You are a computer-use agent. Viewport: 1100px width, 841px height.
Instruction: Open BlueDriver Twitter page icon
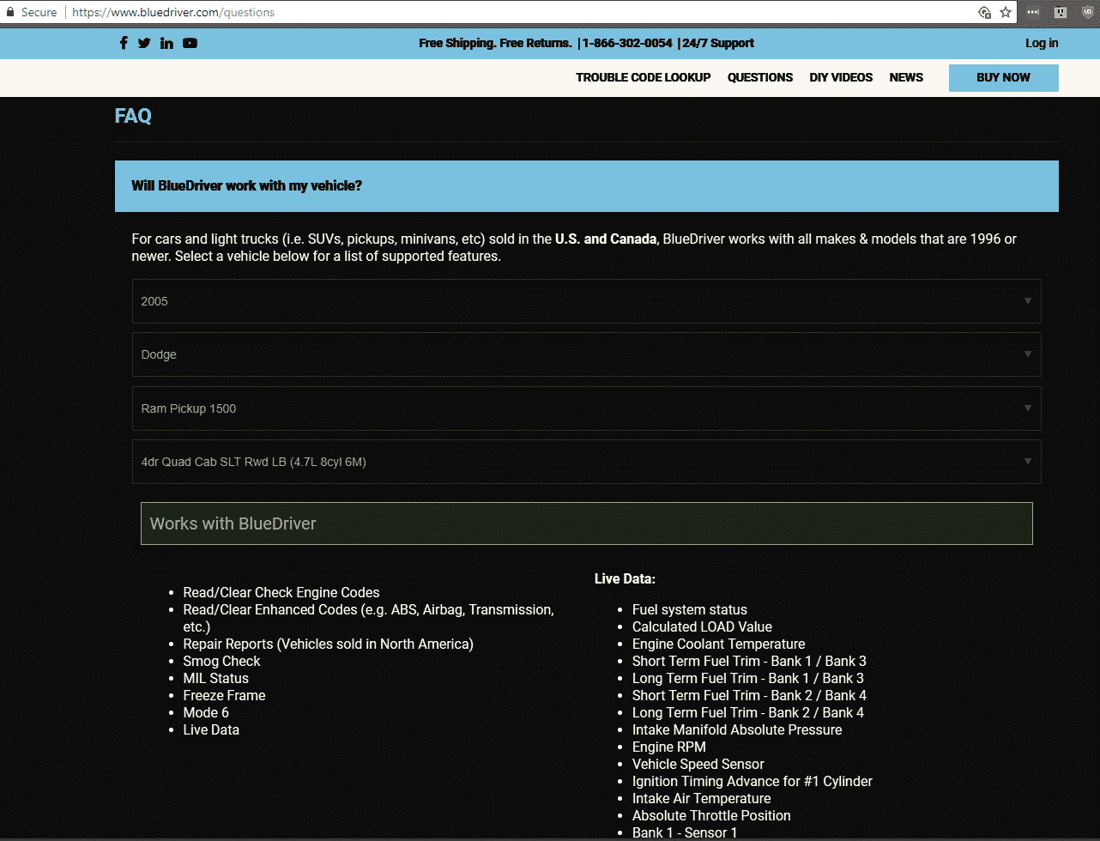click(x=144, y=43)
